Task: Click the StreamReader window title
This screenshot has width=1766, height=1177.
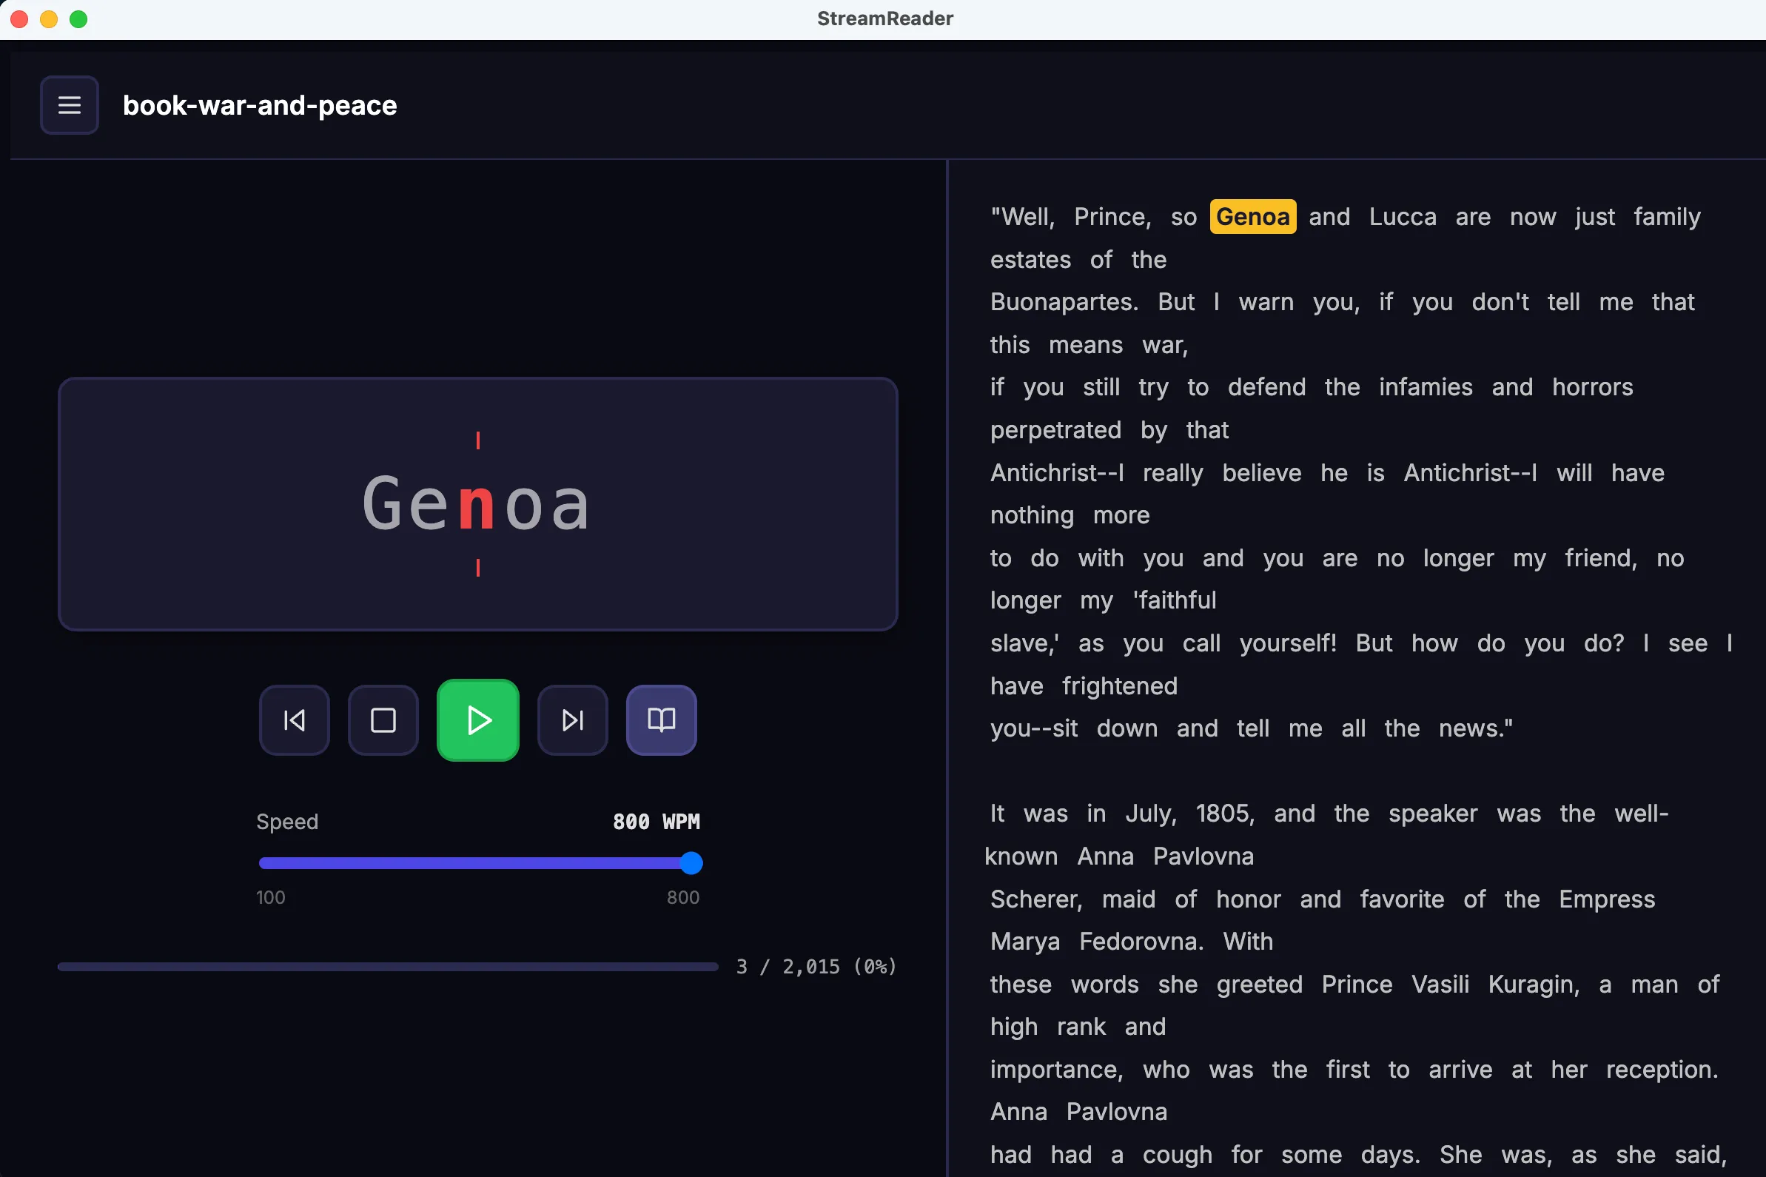Action: click(885, 19)
